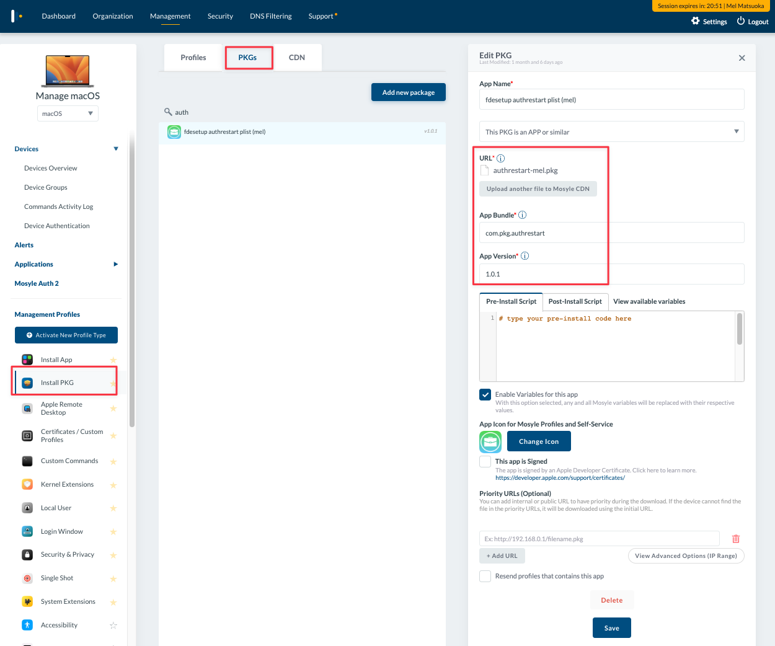Viewport: 775px width, 646px height.
Task: Open the DNS Filtering menu
Action: click(271, 16)
